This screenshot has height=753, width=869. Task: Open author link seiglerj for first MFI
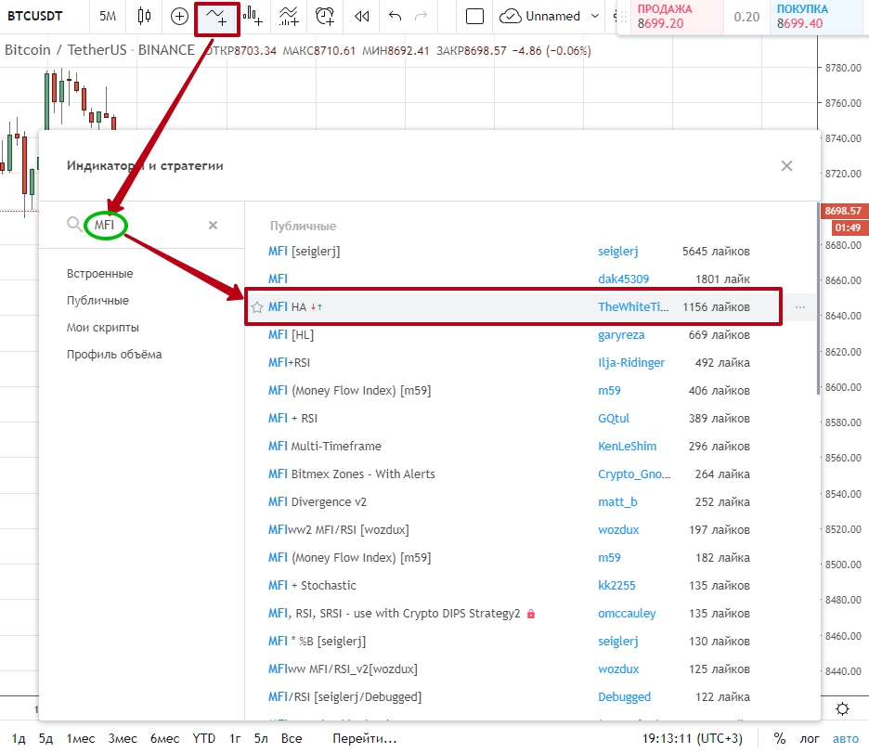pos(617,251)
